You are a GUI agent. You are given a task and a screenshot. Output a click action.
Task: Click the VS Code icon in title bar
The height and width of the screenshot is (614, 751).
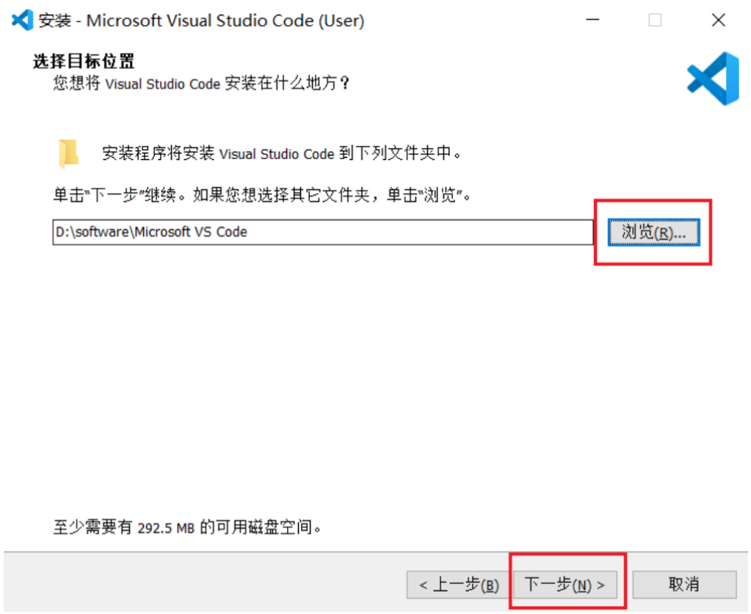coord(22,20)
